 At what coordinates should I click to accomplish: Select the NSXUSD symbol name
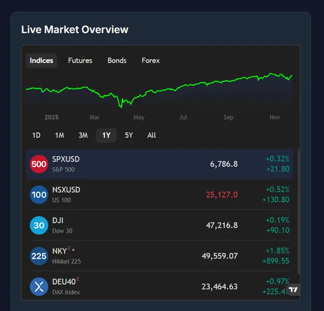pyautogui.click(x=66, y=190)
